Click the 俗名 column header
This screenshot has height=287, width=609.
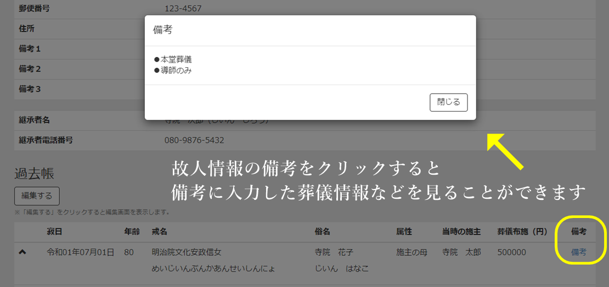click(x=323, y=232)
